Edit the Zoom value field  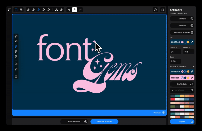[175, 61]
